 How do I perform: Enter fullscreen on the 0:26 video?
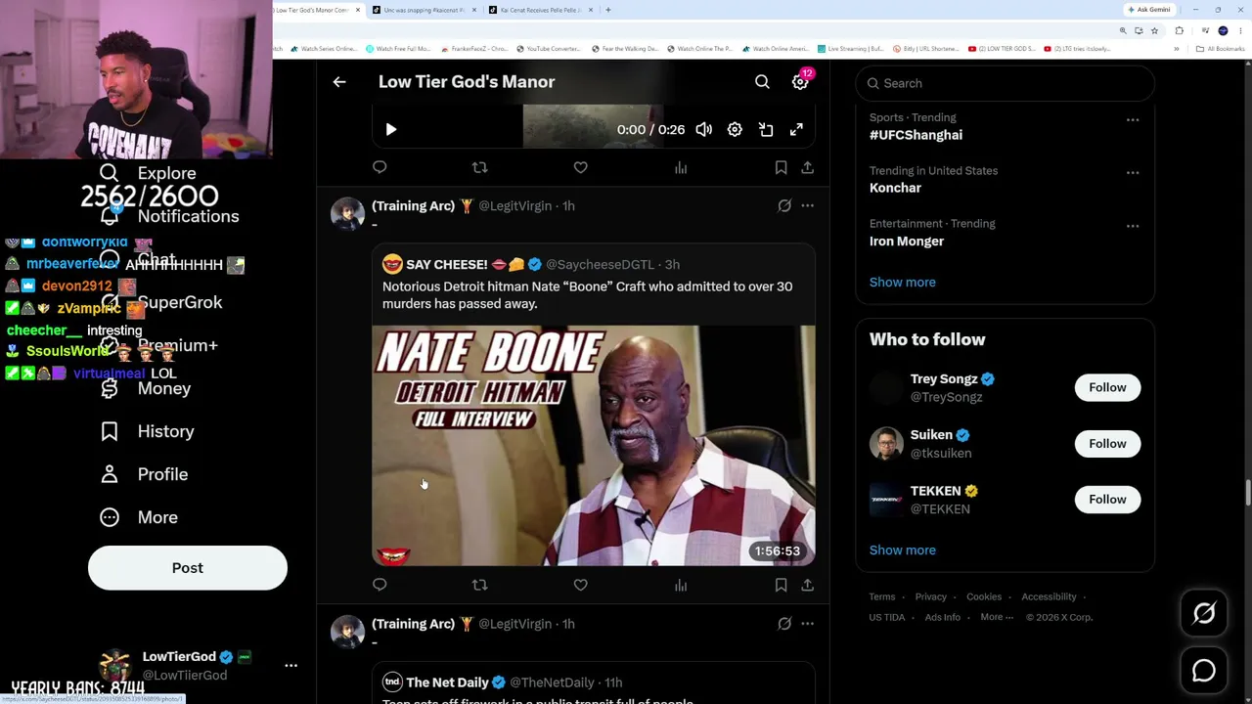(x=796, y=129)
